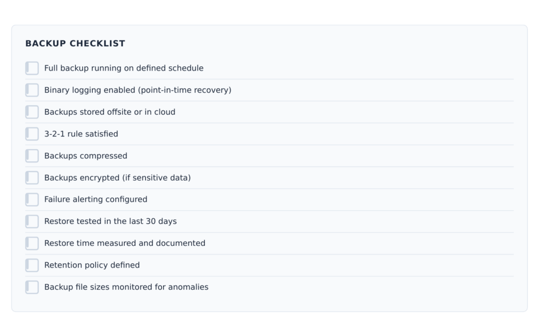Click 'Retention policy defined' label text

[92, 265]
